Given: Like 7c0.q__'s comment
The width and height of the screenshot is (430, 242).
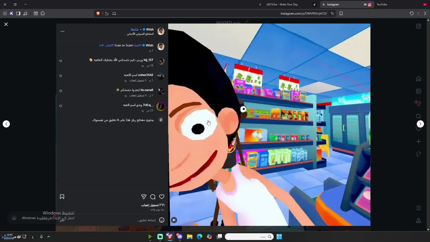Looking at the screenshot, I should [x=61, y=106].
